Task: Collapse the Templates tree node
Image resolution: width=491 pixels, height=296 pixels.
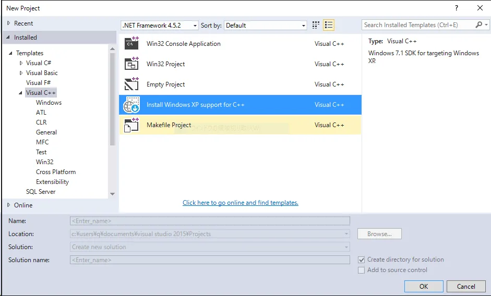Action: pyautogui.click(x=10, y=53)
